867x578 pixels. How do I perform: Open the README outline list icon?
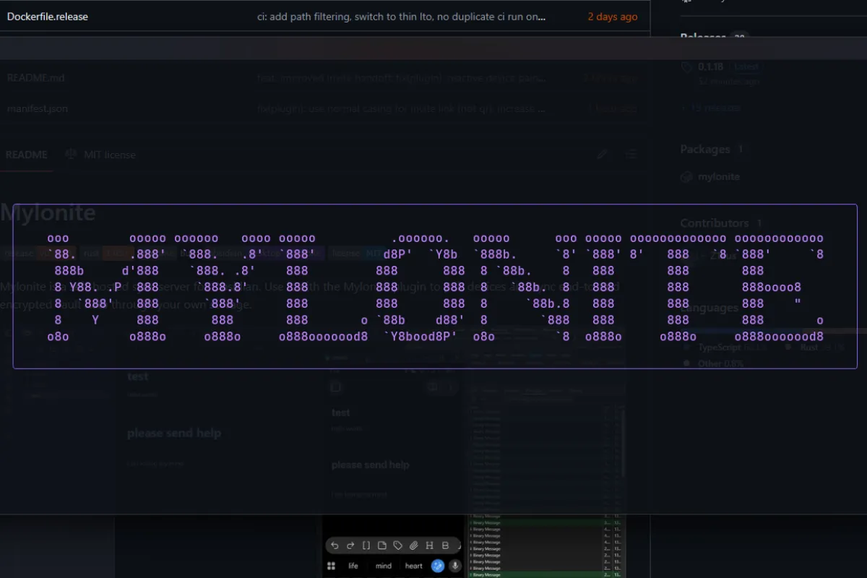[631, 154]
